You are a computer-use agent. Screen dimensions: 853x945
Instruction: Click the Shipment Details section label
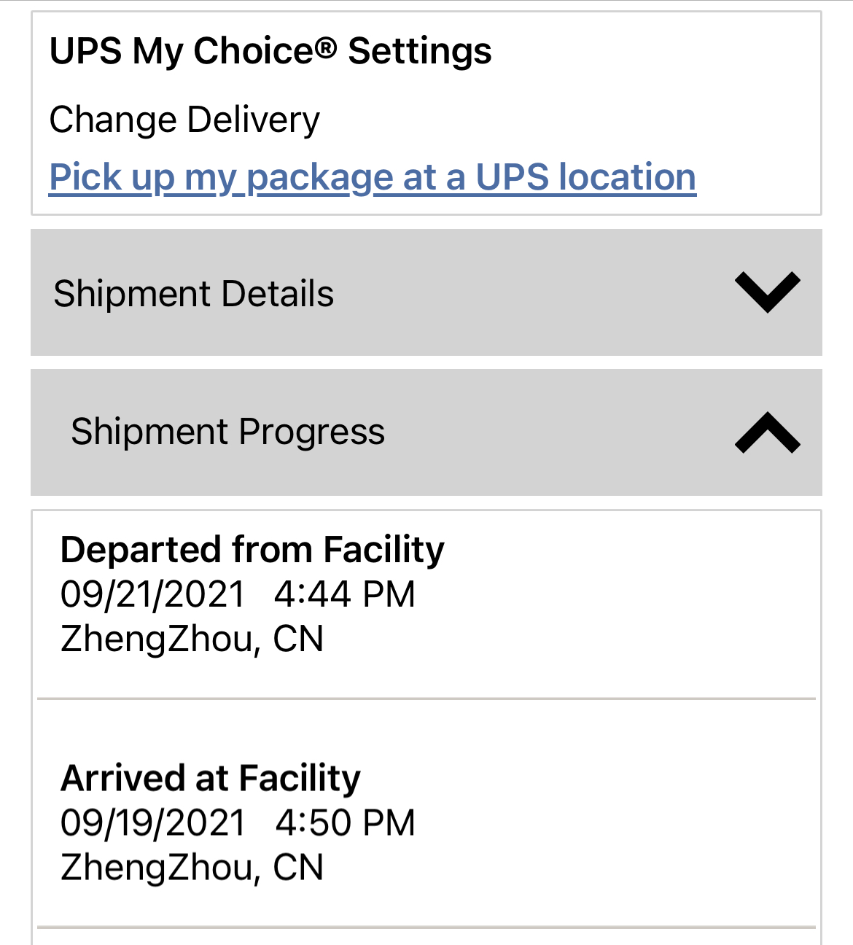pos(193,294)
